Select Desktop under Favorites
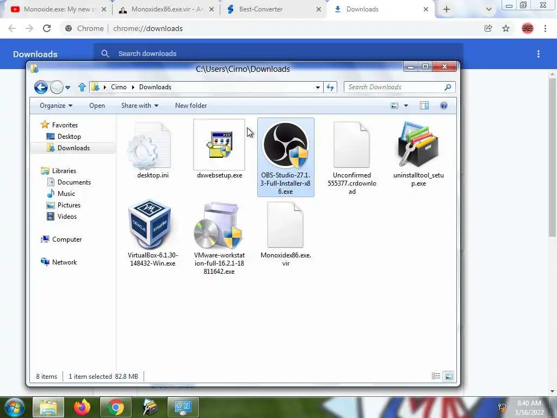The width and height of the screenshot is (557, 418). [69, 137]
